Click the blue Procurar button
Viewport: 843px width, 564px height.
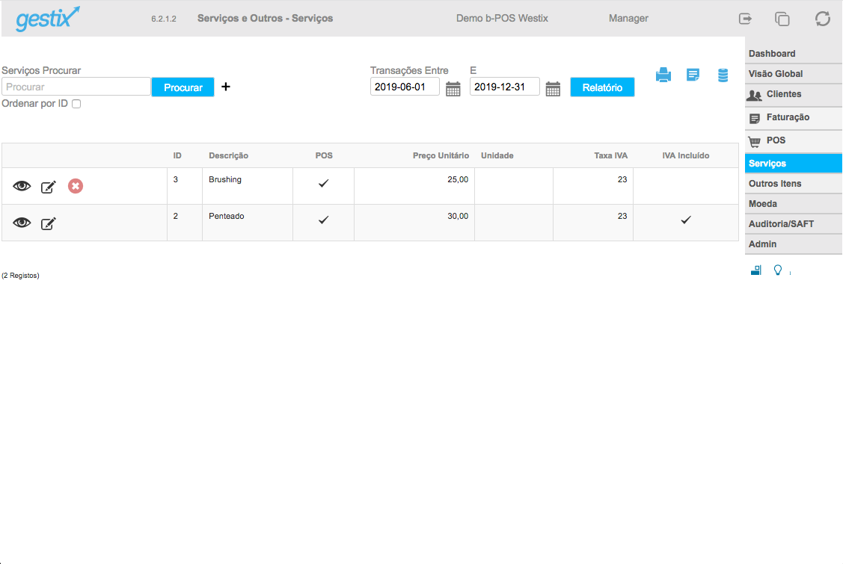tap(183, 87)
